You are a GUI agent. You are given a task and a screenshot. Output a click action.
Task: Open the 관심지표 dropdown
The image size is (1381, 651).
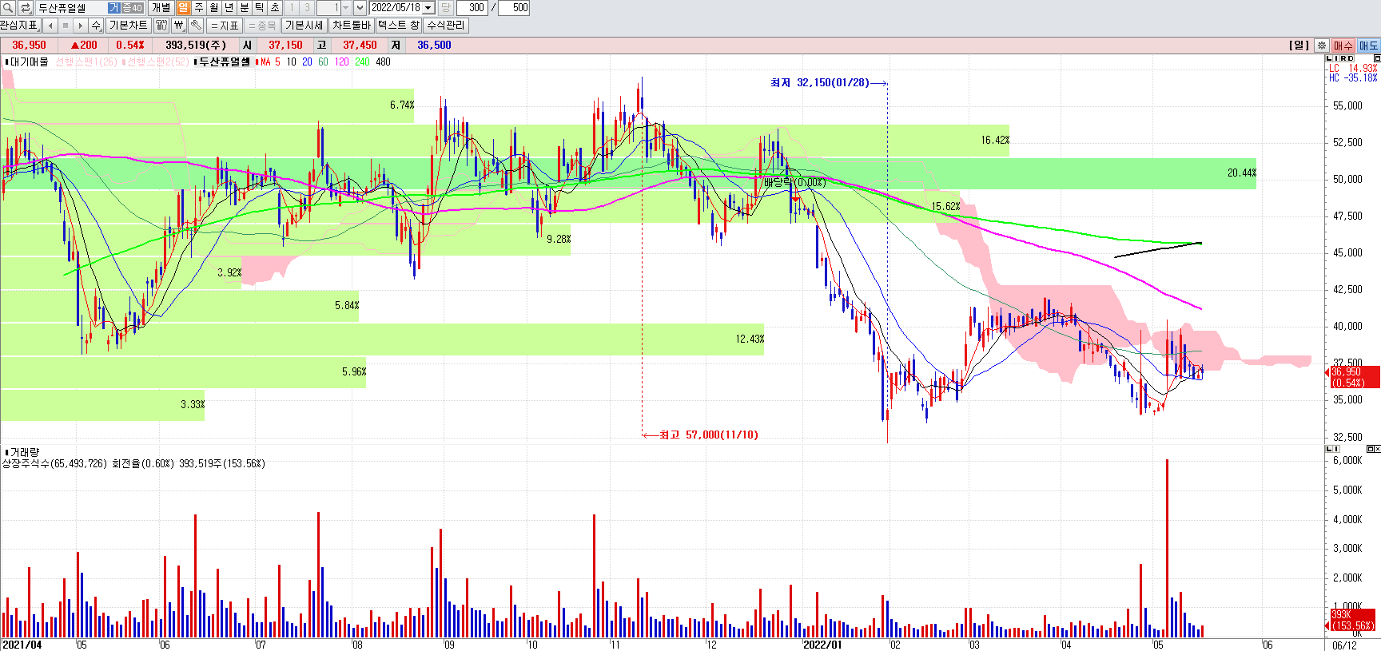20,26
